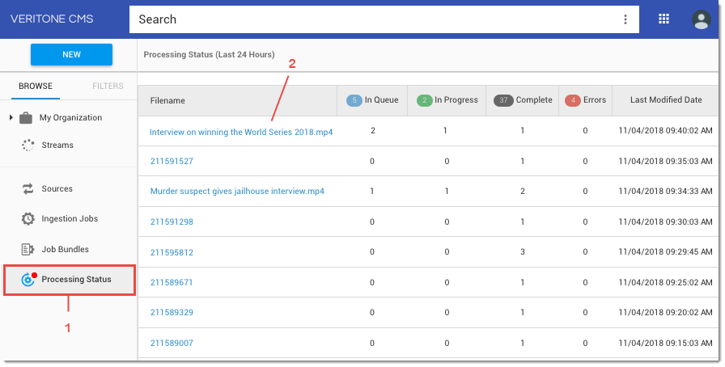Open the apps grid icon

tap(664, 19)
